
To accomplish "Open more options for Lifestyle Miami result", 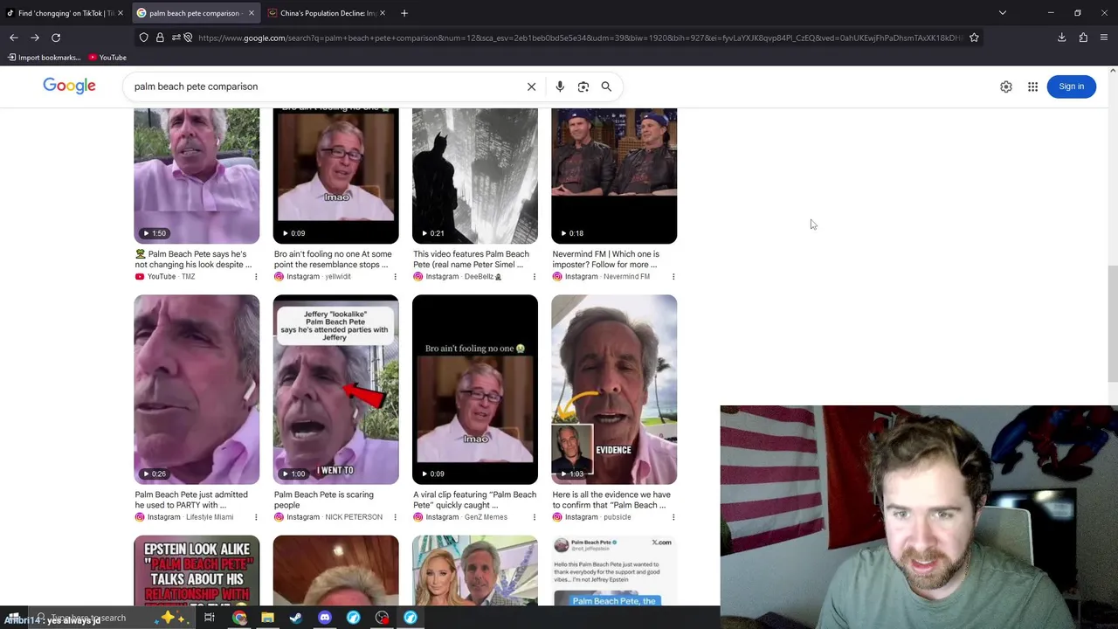I will click(x=256, y=517).
